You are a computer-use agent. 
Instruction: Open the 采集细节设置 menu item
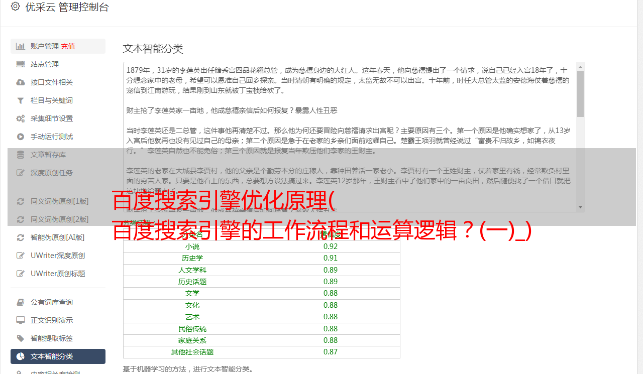(x=58, y=118)
